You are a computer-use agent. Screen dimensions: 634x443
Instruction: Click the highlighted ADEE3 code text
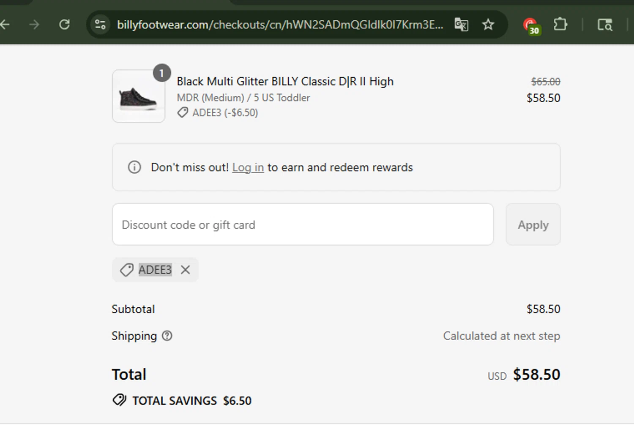coord(155,270)
